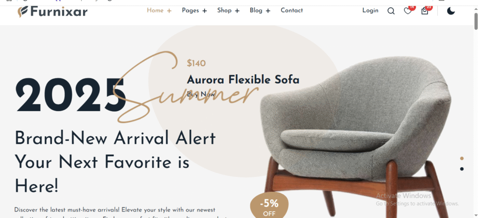Select the second dark slider dot
This screenshot has width=478, height=218.
[x=462, y=169]
